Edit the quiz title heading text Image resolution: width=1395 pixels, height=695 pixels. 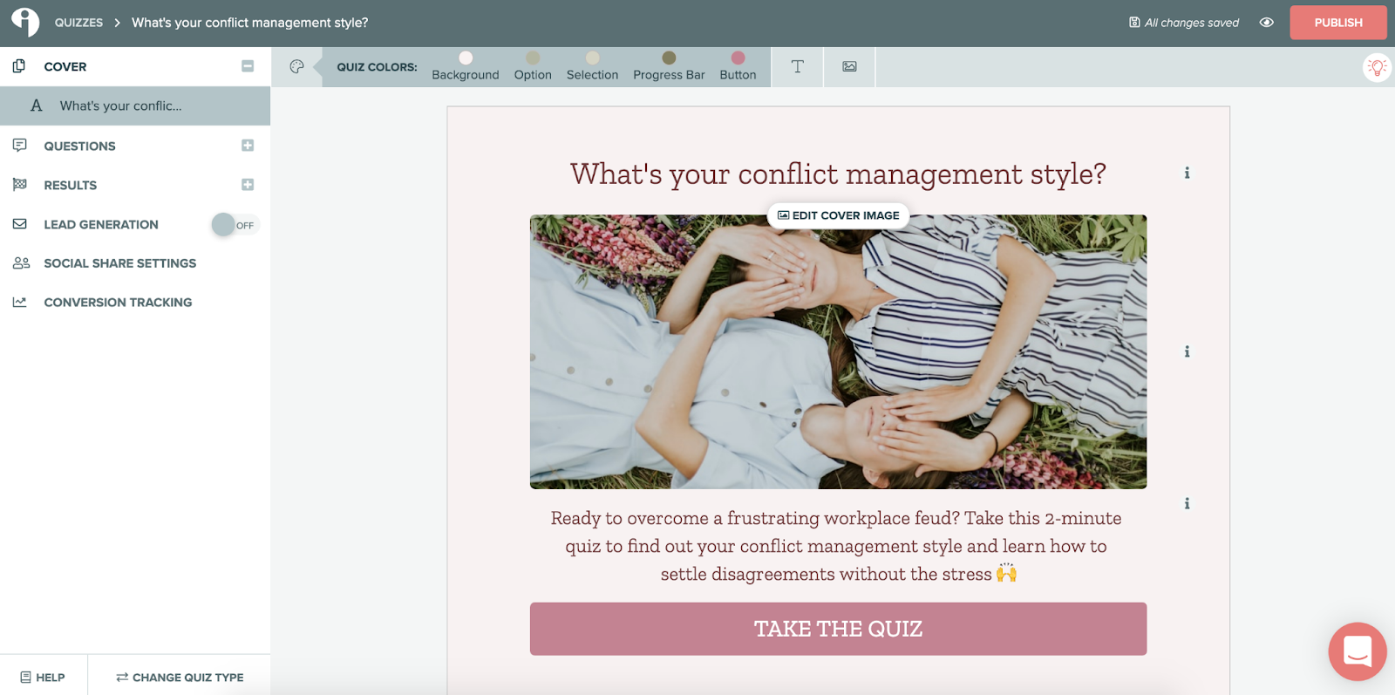click(x=838, y=174)
